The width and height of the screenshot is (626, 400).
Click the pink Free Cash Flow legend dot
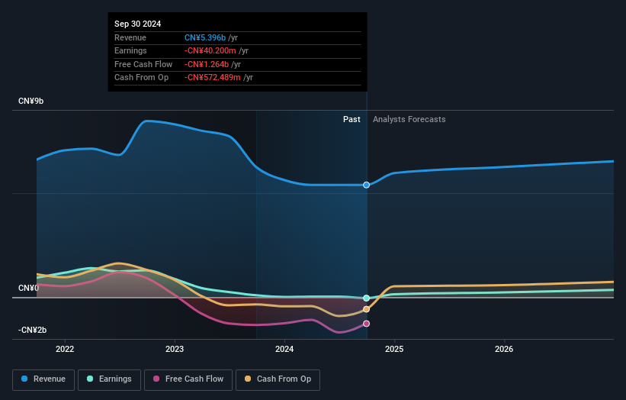pos(156,379)
